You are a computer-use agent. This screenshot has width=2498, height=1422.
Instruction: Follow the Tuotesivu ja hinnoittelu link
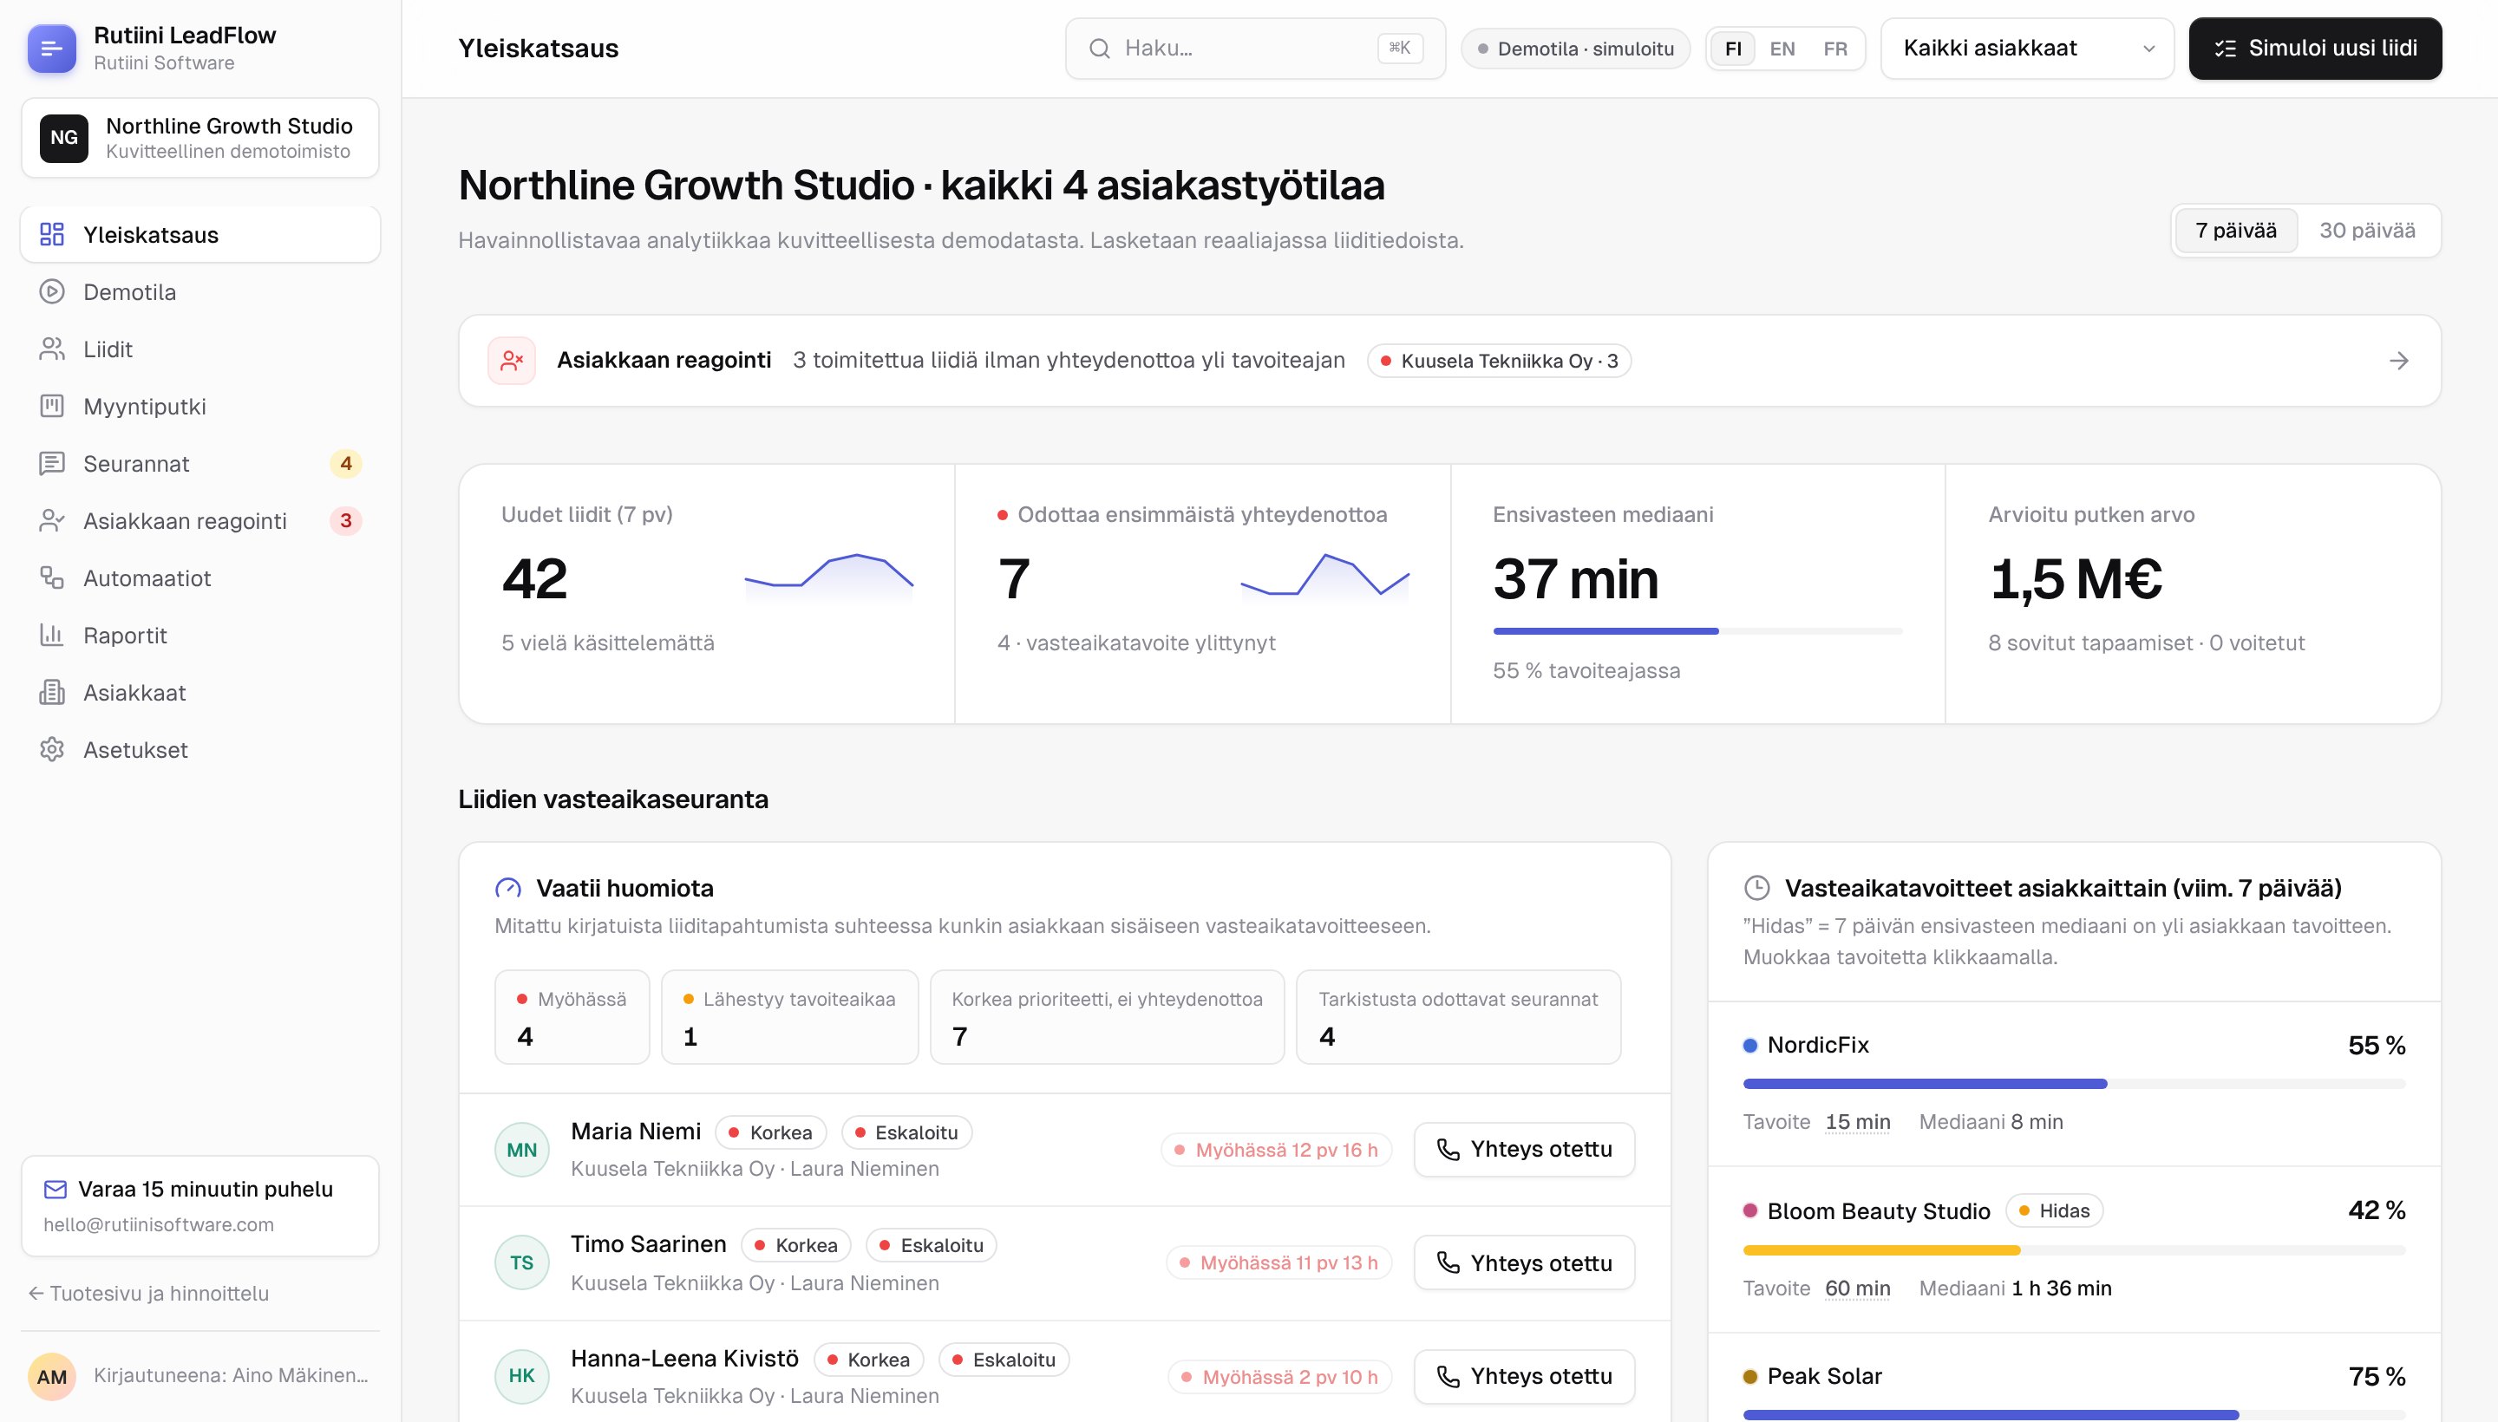coord(148,1293)
